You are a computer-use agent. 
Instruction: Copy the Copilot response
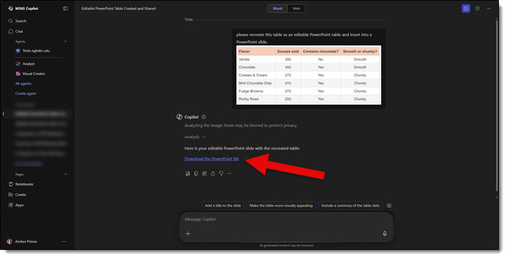[196, 173]
